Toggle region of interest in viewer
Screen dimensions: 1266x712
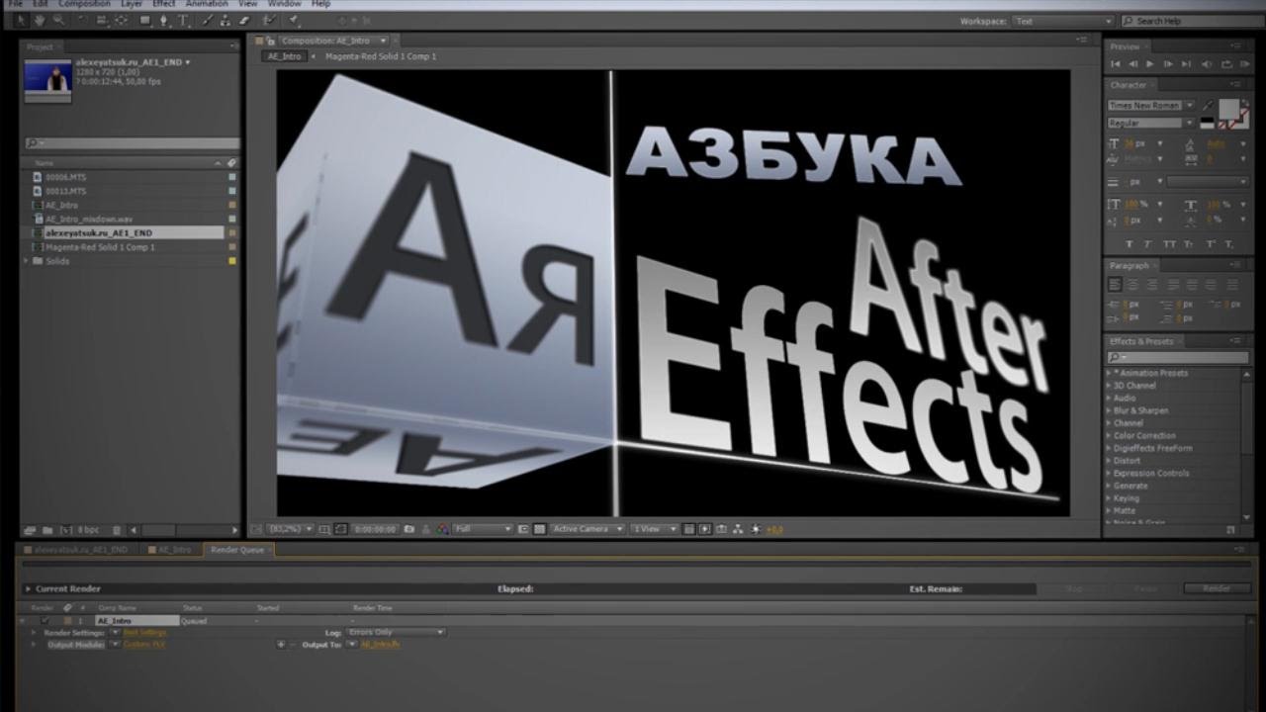click(522, 529)
